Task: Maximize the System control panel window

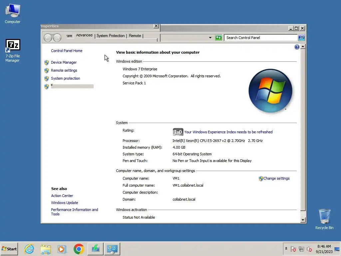Action: point(296,28)
